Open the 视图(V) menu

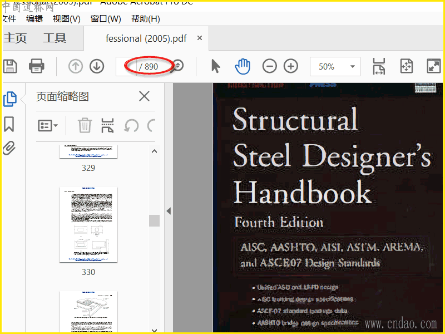click(66, 18)
